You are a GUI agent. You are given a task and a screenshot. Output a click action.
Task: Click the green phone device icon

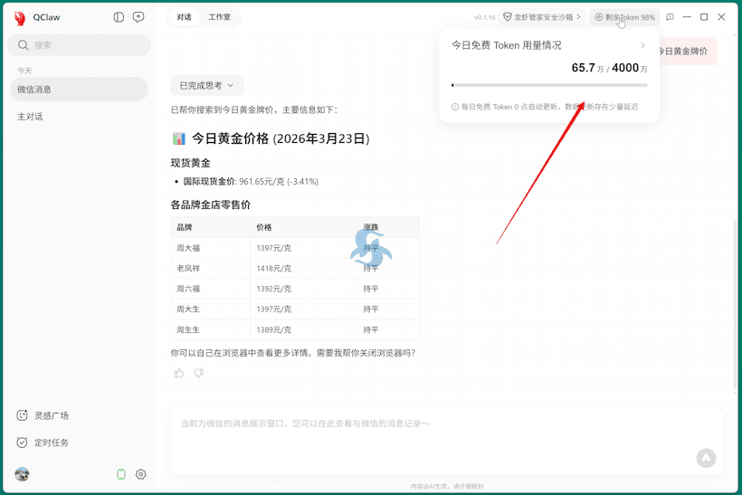pos(121,473)
